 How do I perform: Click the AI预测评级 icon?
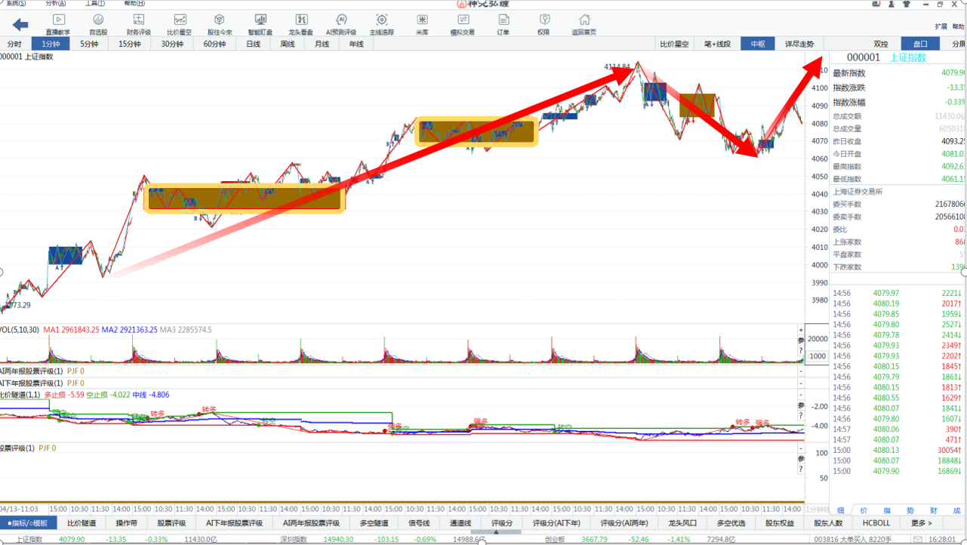click(341, 24)
